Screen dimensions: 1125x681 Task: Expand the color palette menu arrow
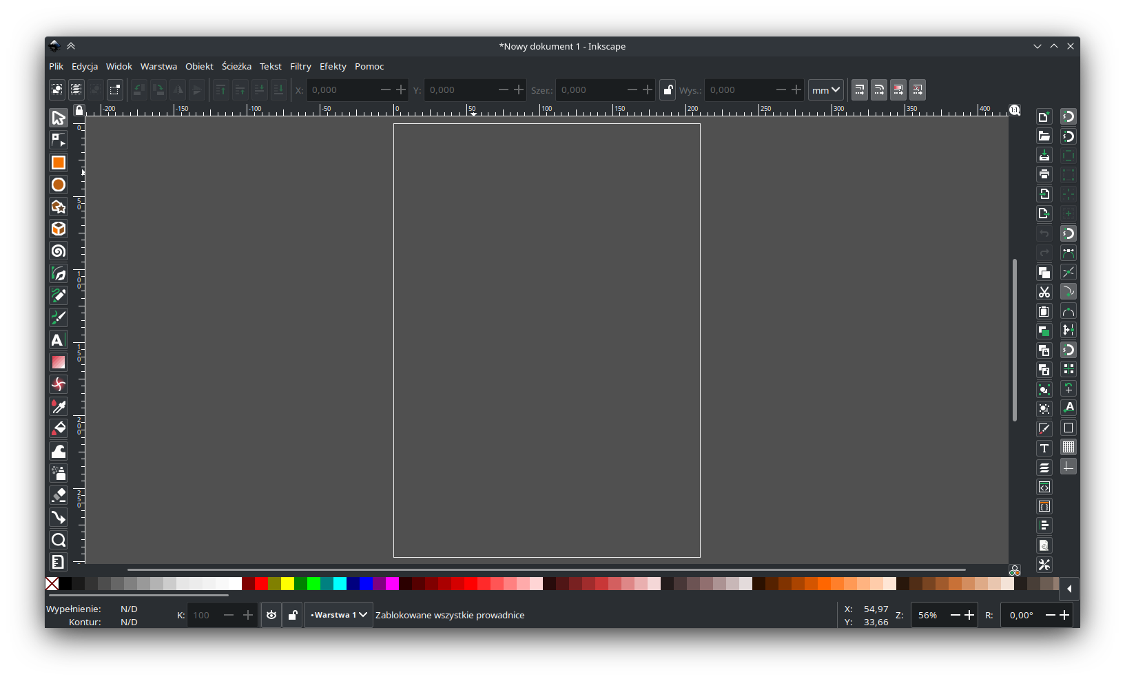pyautogui.click(x=1069, y=589)
